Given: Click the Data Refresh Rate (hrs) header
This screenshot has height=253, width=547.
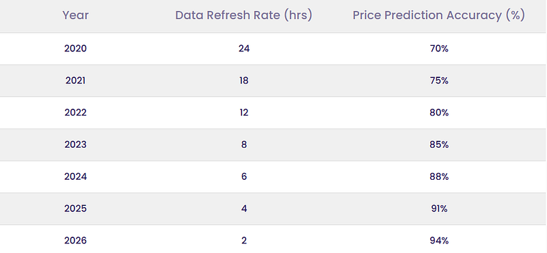Looking at the screenshot, I should [243, 15].
